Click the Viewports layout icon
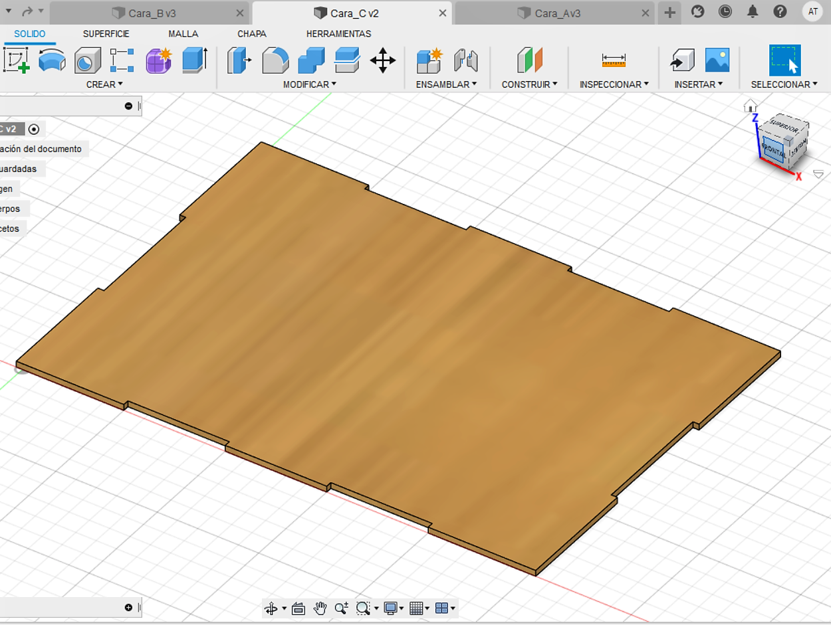The width and height of the screenshot is (831, 625). coord(442,608)
